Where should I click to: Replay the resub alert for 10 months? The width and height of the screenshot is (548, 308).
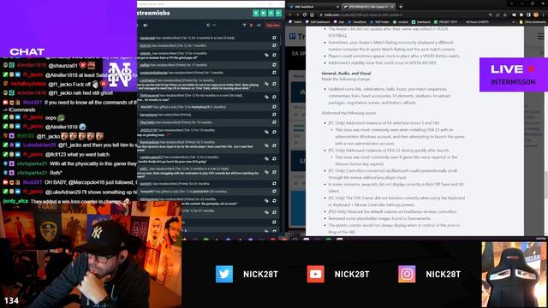tap(274, 122)
